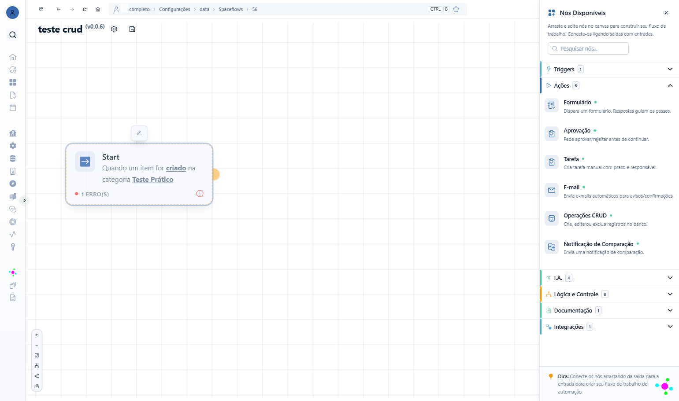Open the chip processor icon in sidebar
The width and height of the screenshot is (679, 401).
[x=13, y=222]
